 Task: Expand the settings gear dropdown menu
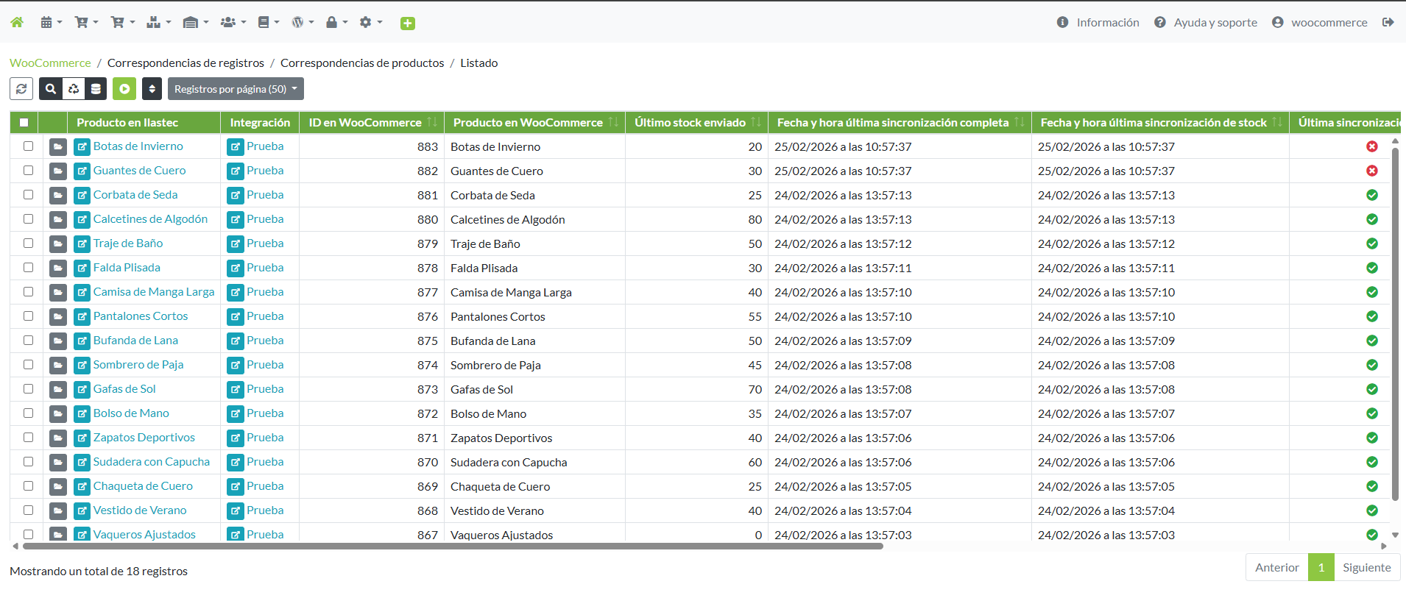click(x=370, y=22)
